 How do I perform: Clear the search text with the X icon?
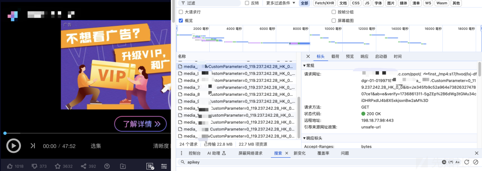coord(444,162)
